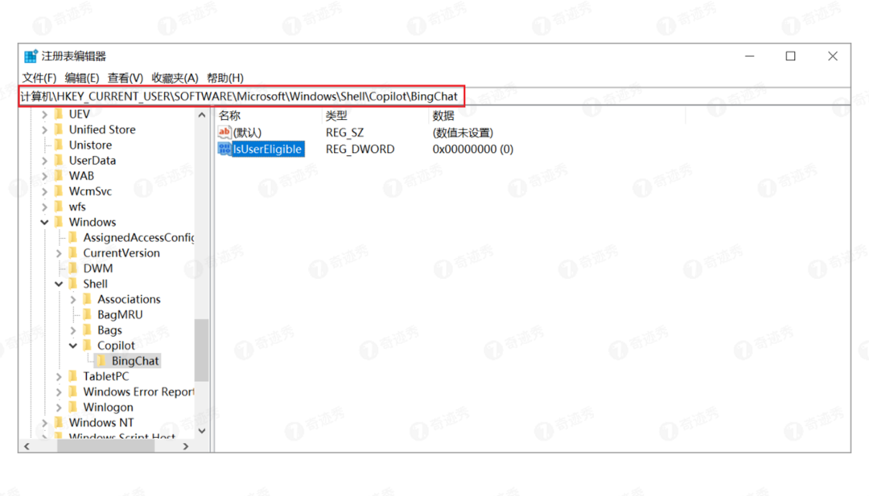The image size is (869, 496).
Task: Minimize the Registry Editor window
Action: (750, 56)
